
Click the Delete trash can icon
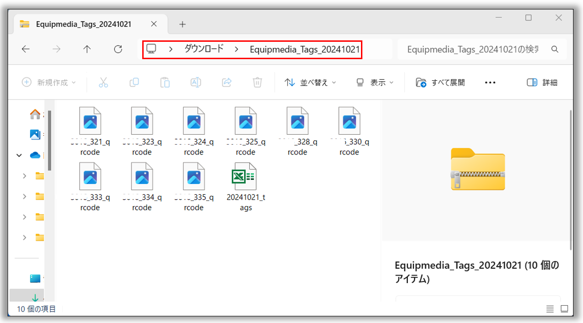(257, 83)
